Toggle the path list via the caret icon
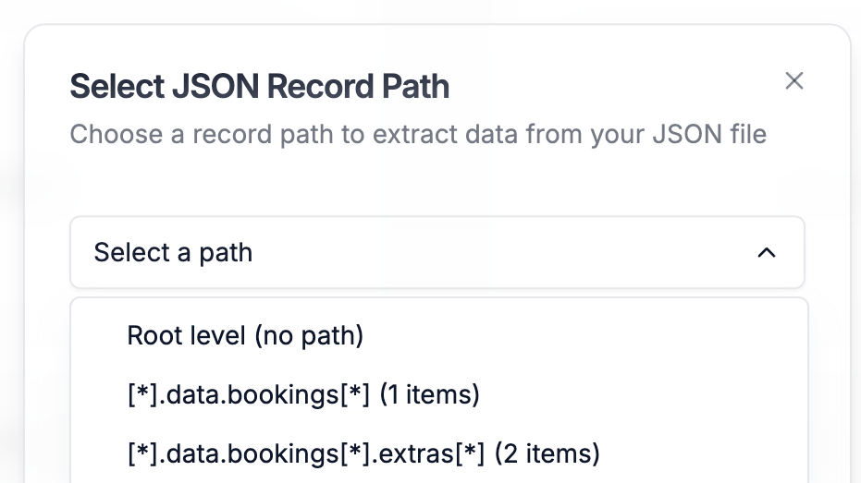This screenshot has width=861, height=483. click(766, 253)
